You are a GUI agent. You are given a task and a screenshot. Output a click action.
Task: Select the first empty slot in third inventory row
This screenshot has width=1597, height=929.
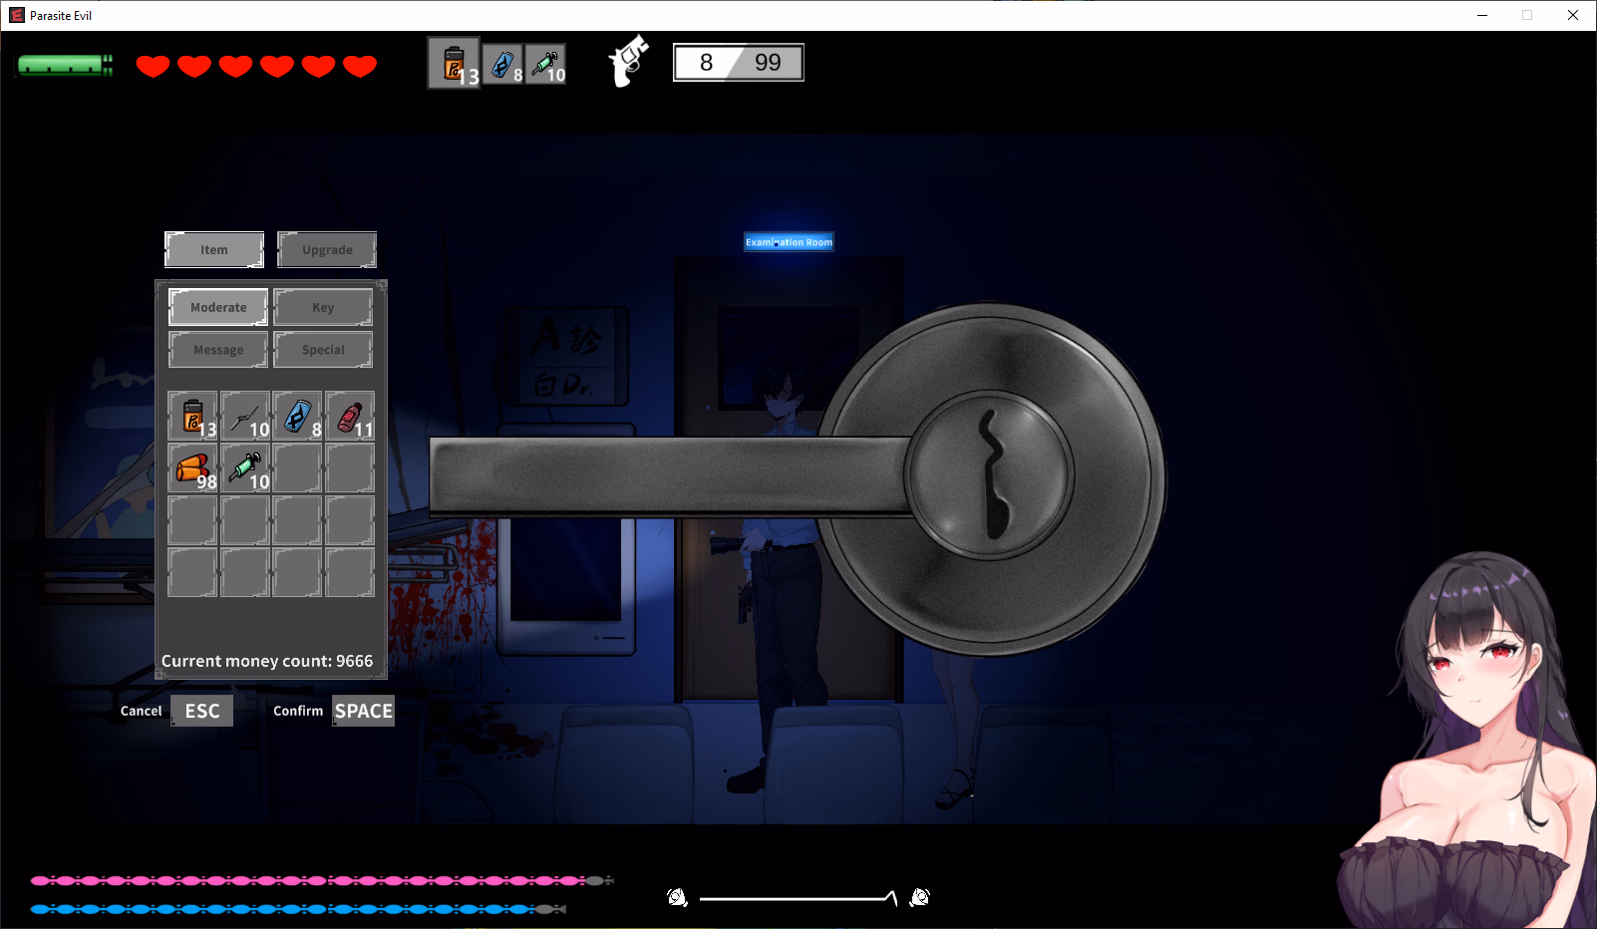193,520
